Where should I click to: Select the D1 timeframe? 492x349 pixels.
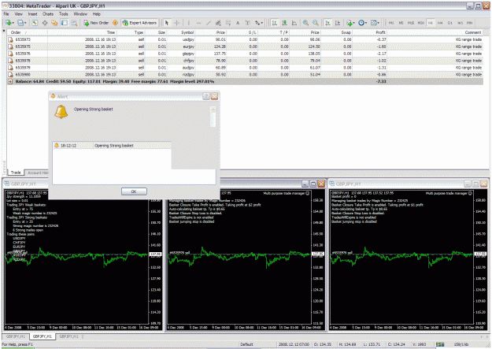[450, 23]
